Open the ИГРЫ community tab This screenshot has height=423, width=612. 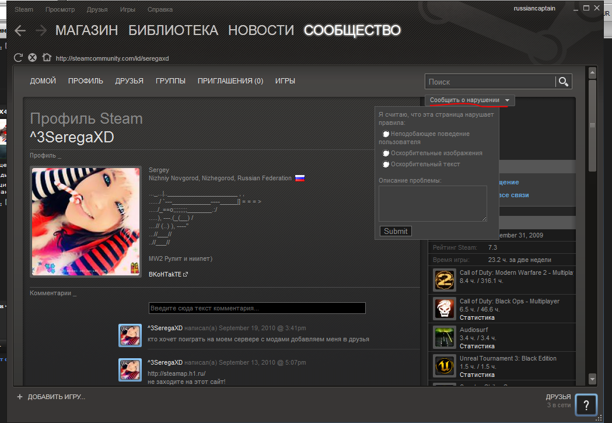(285, 81)
